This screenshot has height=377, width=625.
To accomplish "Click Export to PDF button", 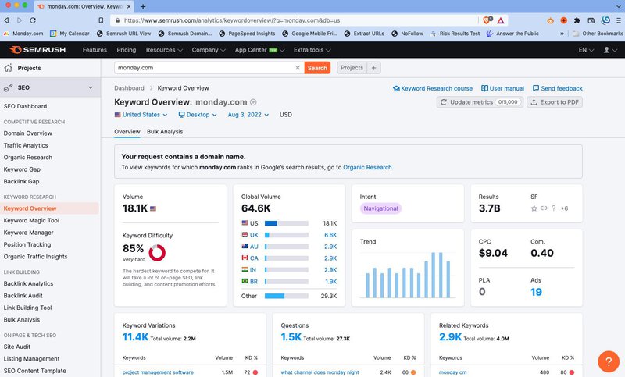I will [555, 102].
